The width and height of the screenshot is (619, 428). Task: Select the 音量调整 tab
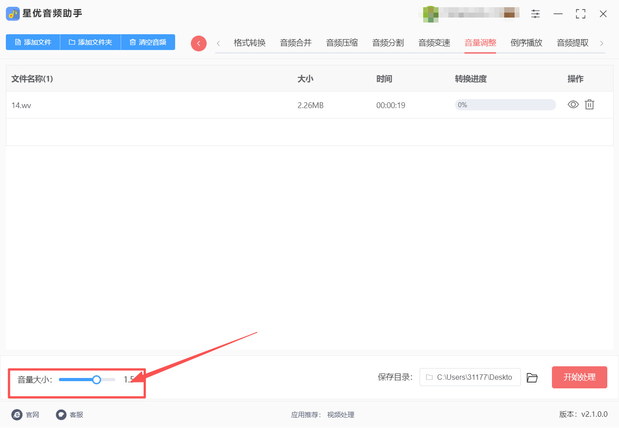click(x=480, y=43)
